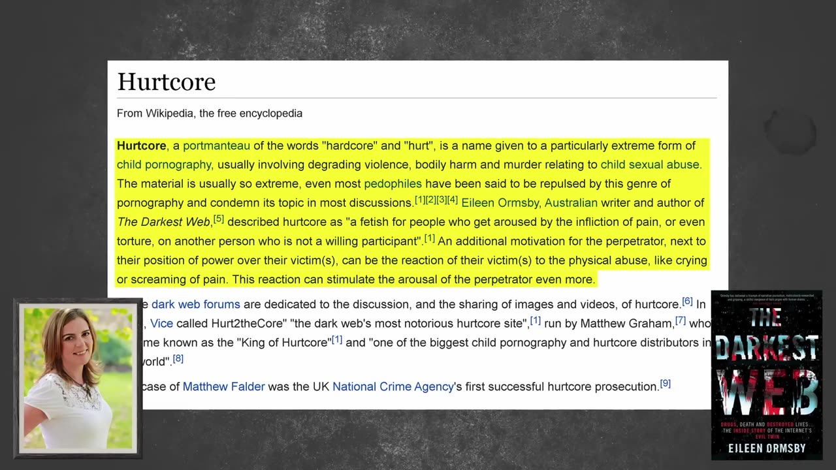Click citation [9] after 'hurtcore prosecution.'
Viewport: 836px width, 470px height.
666,384
